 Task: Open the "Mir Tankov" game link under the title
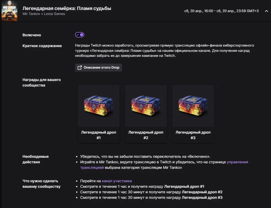pyautogui.click(x=31, y=14)
